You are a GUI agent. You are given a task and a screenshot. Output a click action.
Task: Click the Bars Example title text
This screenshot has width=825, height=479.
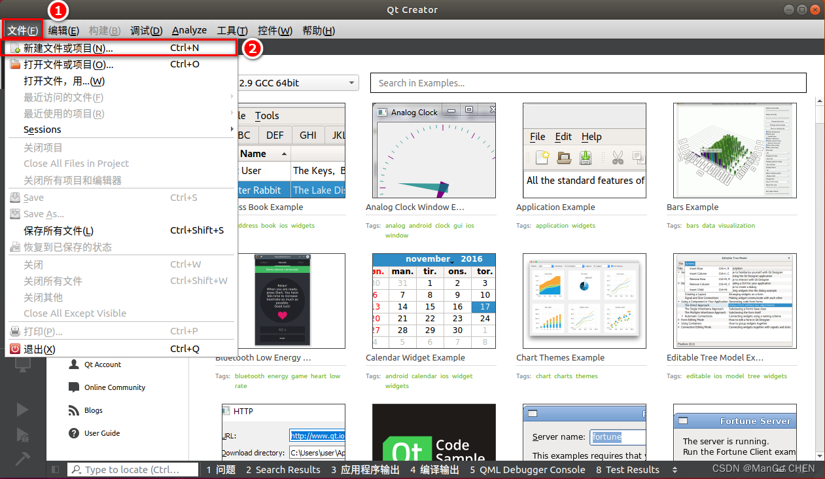coord(692,207)
